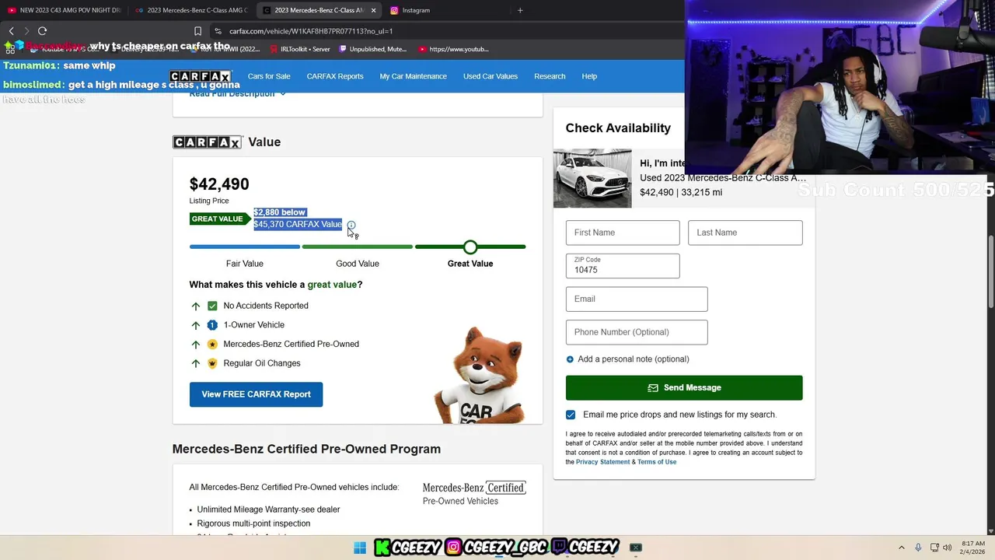Close the active 2023 Mercedes-Benz C-Class tab
This screenshot has height=560, width=995.
click(x=373, y=10)
